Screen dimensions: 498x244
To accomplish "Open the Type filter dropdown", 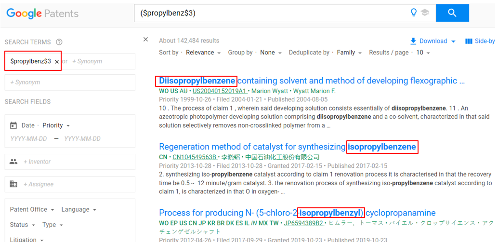I will tap(52, 225).
